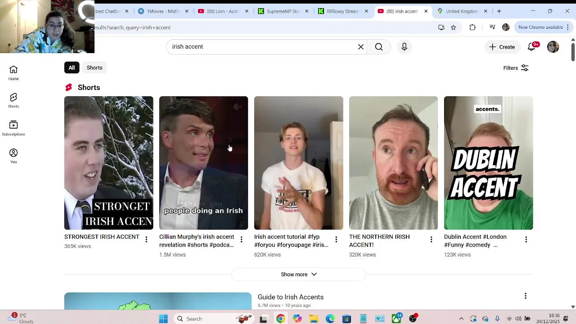Screen dimensions: 576x324
Task: Open YouTube Home from sidebar
Action: 13,73
